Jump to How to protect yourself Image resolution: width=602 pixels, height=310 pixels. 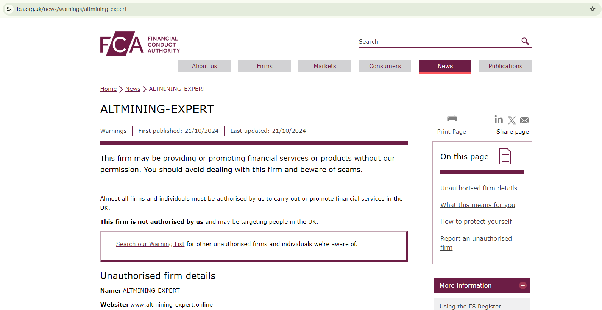tap(476, 221)
